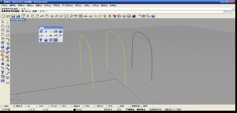Screen dimensions: 237x113
Task: Click the blue render sphere icon
Action: (x=134, y=16)
